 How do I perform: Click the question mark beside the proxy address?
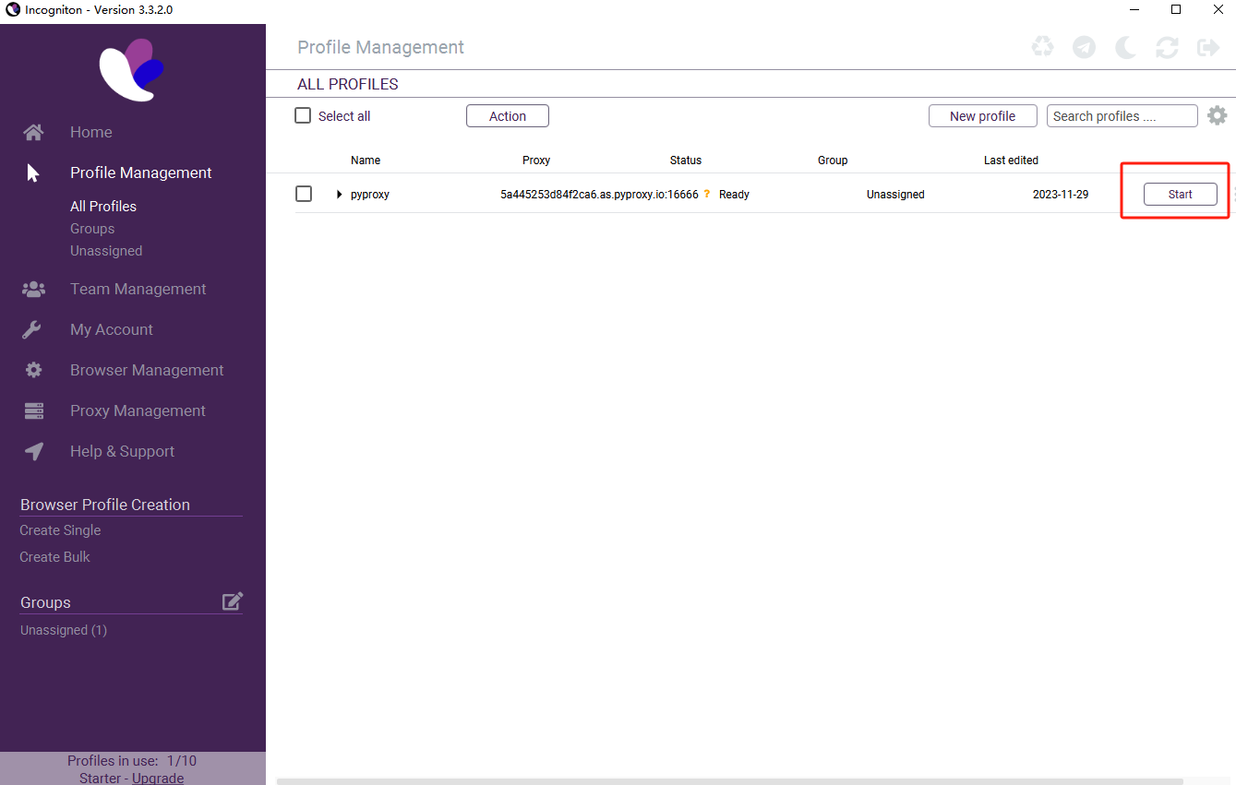pyautogui.click(x=707, y=194)
